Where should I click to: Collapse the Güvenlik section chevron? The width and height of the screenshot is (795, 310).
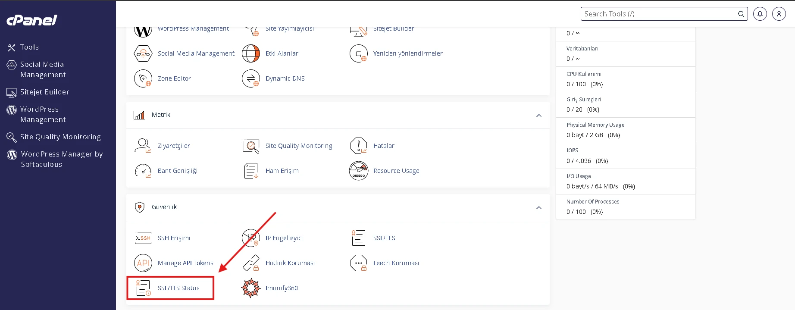click(538, 207)
